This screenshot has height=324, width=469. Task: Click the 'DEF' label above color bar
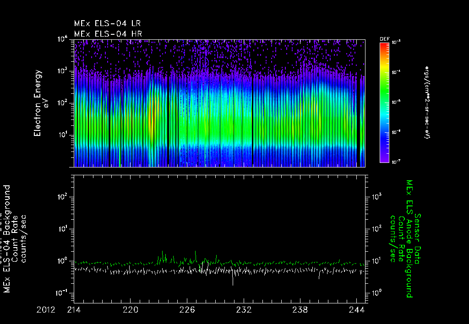pyautogui.click(x=384, y=39)
